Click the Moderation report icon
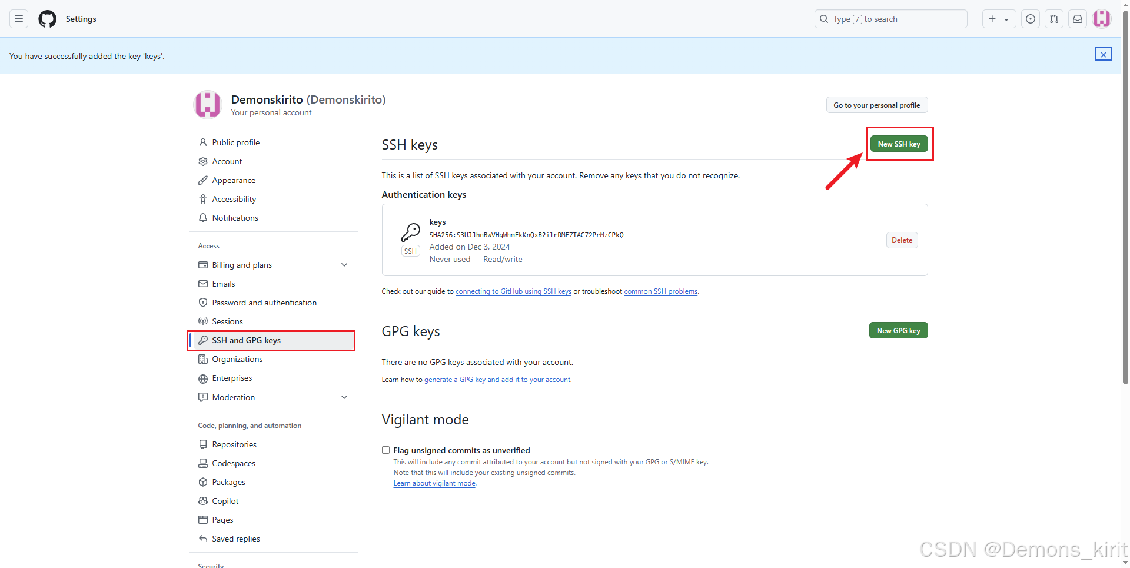Screen dimensions: 1130x568 coord(203,397)
